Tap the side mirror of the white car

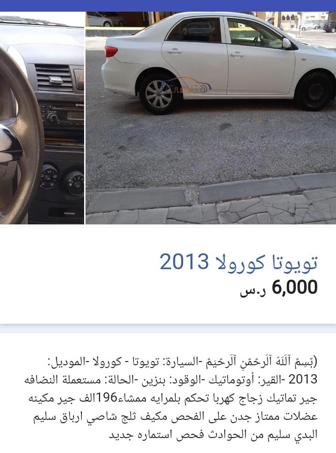click(287, 43)
